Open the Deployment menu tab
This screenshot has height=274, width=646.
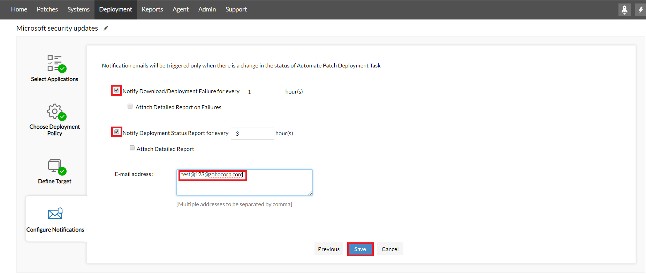coord(115,9)
